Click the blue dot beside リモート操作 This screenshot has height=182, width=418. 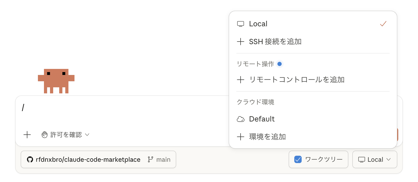coord(280,64)
